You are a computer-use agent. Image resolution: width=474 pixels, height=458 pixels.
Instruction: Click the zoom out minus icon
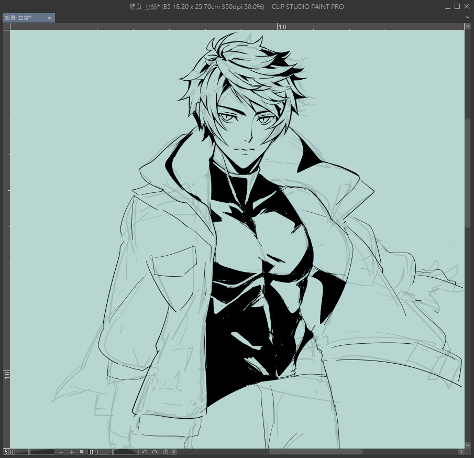tap(61, 452)
